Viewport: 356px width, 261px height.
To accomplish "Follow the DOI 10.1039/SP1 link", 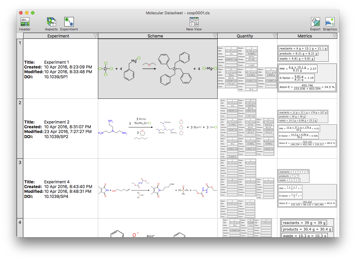I will pyautogui.click(x=55, y=76).
